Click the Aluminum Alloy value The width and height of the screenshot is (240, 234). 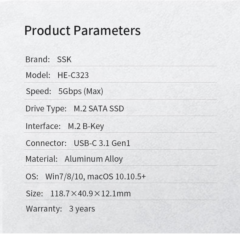94,159
